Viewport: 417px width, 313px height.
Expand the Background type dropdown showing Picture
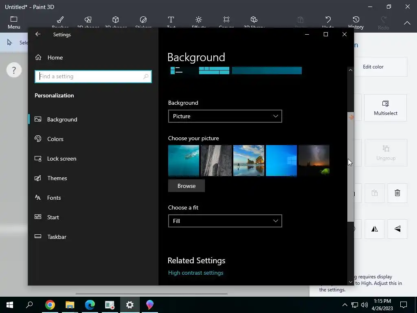point(225,116)
